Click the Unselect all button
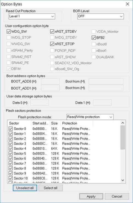 coord(25,188)
